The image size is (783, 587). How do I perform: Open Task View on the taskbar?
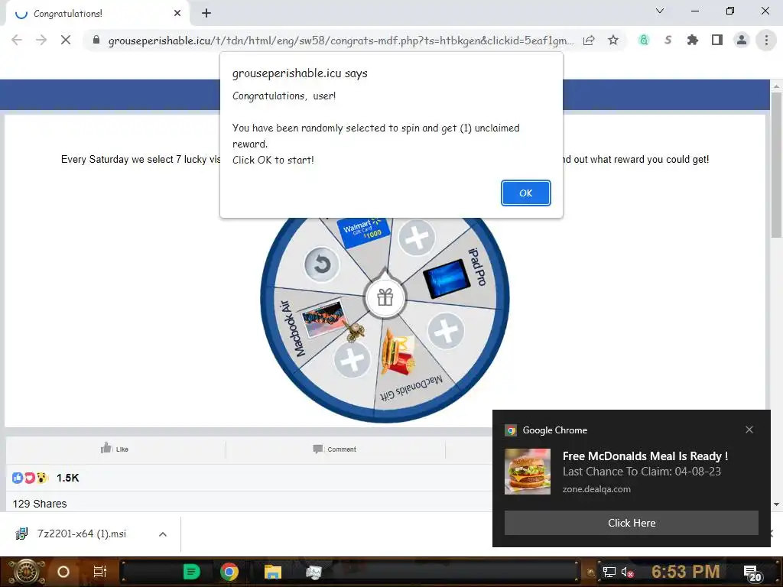[100, 572]
